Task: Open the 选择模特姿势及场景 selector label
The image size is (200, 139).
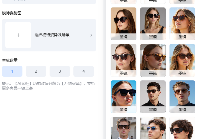Action: click(x=52, y=35)
